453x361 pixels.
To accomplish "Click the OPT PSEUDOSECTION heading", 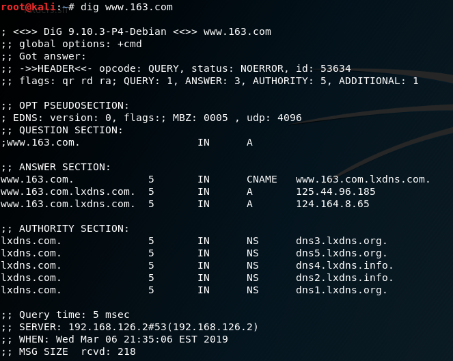I will coord(65,105).
